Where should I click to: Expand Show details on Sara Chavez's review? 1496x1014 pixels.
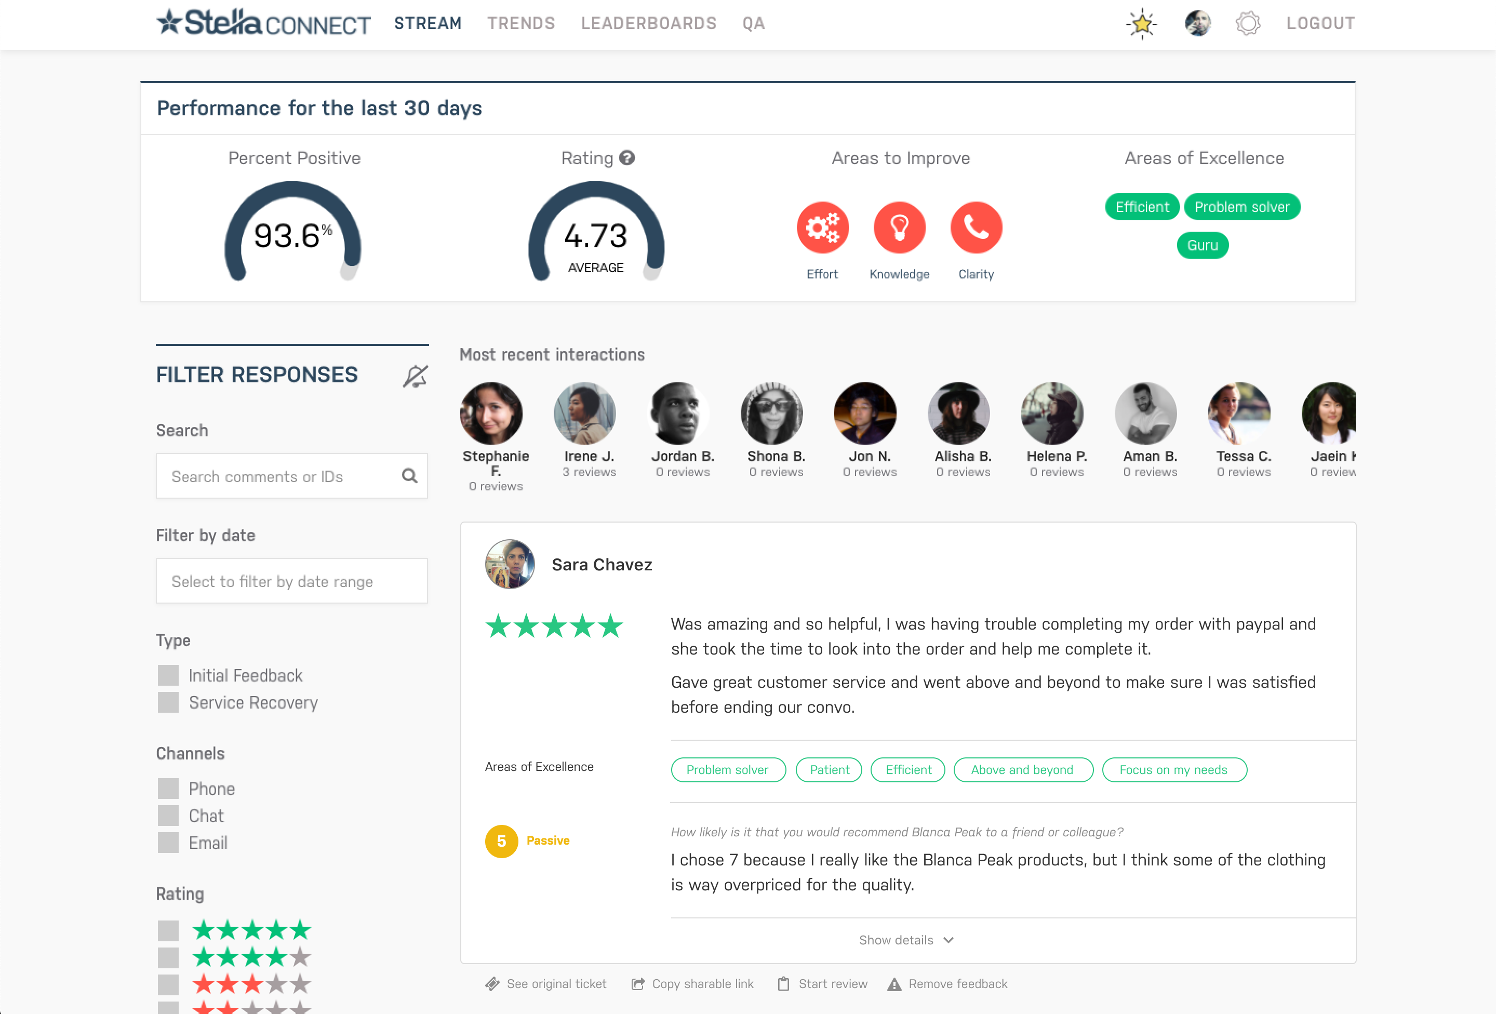coord(906,940)
